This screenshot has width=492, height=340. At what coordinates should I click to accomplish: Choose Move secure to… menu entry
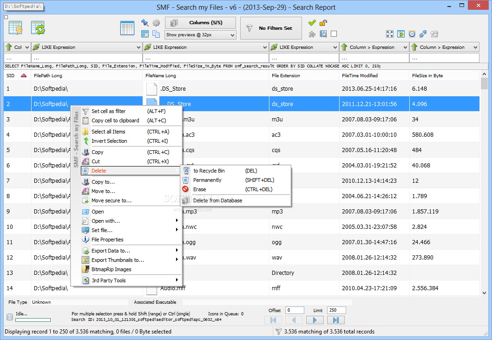click(131, 200)
